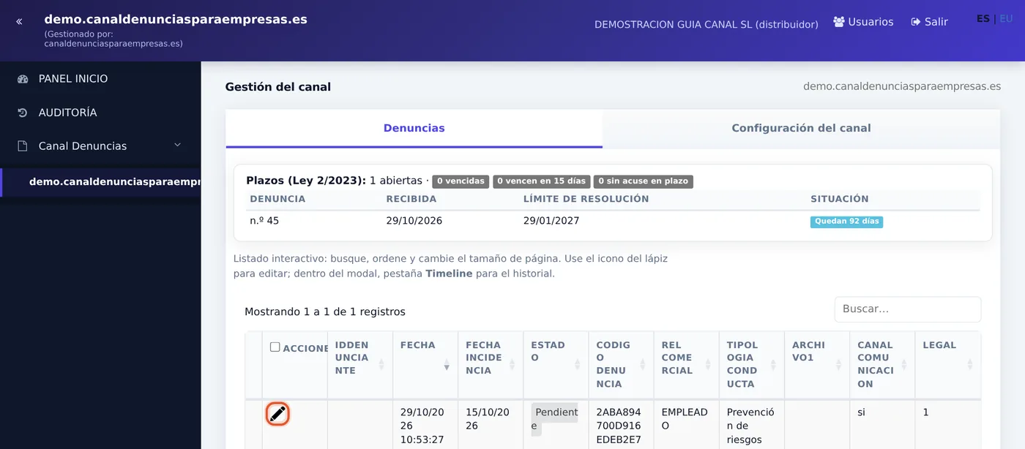
Task: Sort by IDDENUNCIANTE column arrows
Action: 381,364
